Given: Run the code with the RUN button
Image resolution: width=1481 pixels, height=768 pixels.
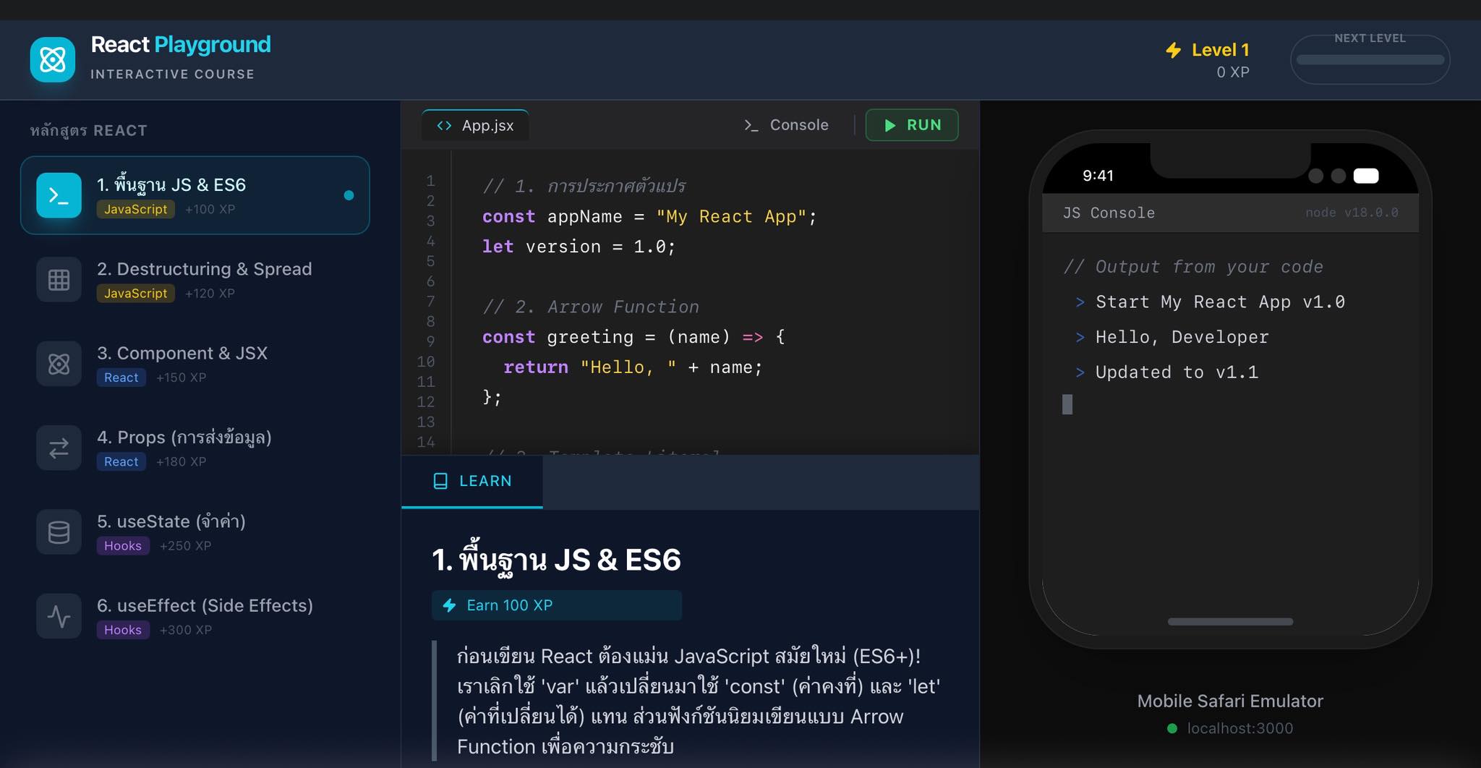Looking at the screenshot, I should [912, 125].
